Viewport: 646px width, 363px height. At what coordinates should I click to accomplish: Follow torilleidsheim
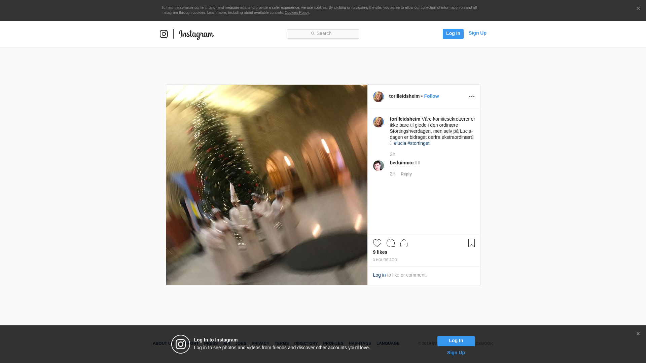tap(431, 96)
